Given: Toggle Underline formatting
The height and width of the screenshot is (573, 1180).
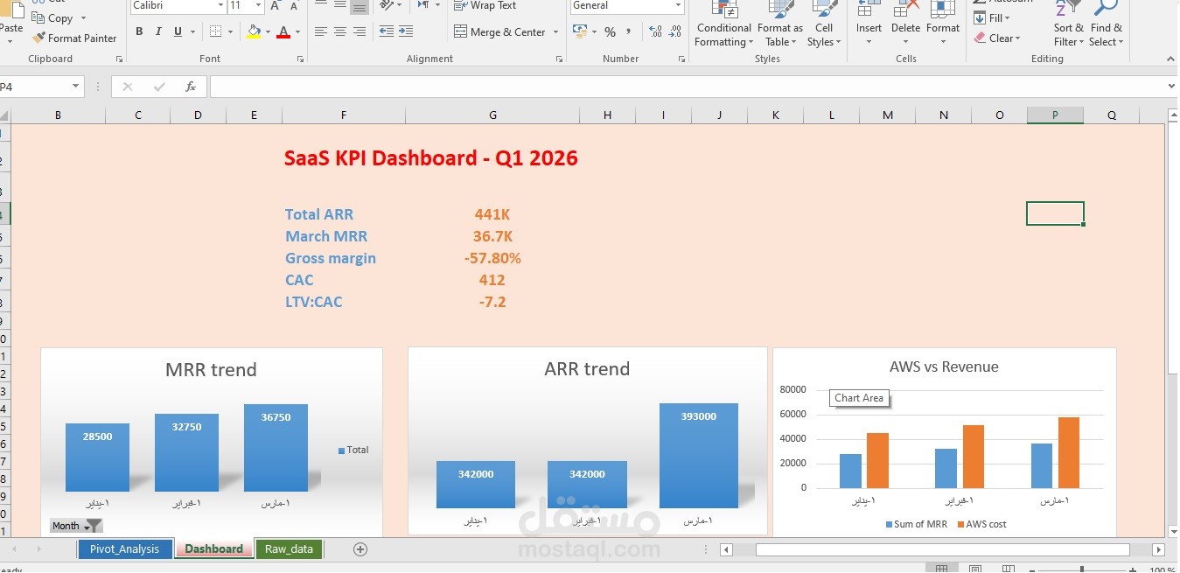Looking at the screenshot, I should pyautogui.click(x=178, y=31).
